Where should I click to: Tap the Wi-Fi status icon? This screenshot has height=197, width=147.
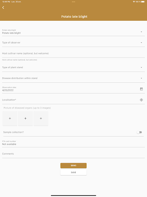coord(134,2)
